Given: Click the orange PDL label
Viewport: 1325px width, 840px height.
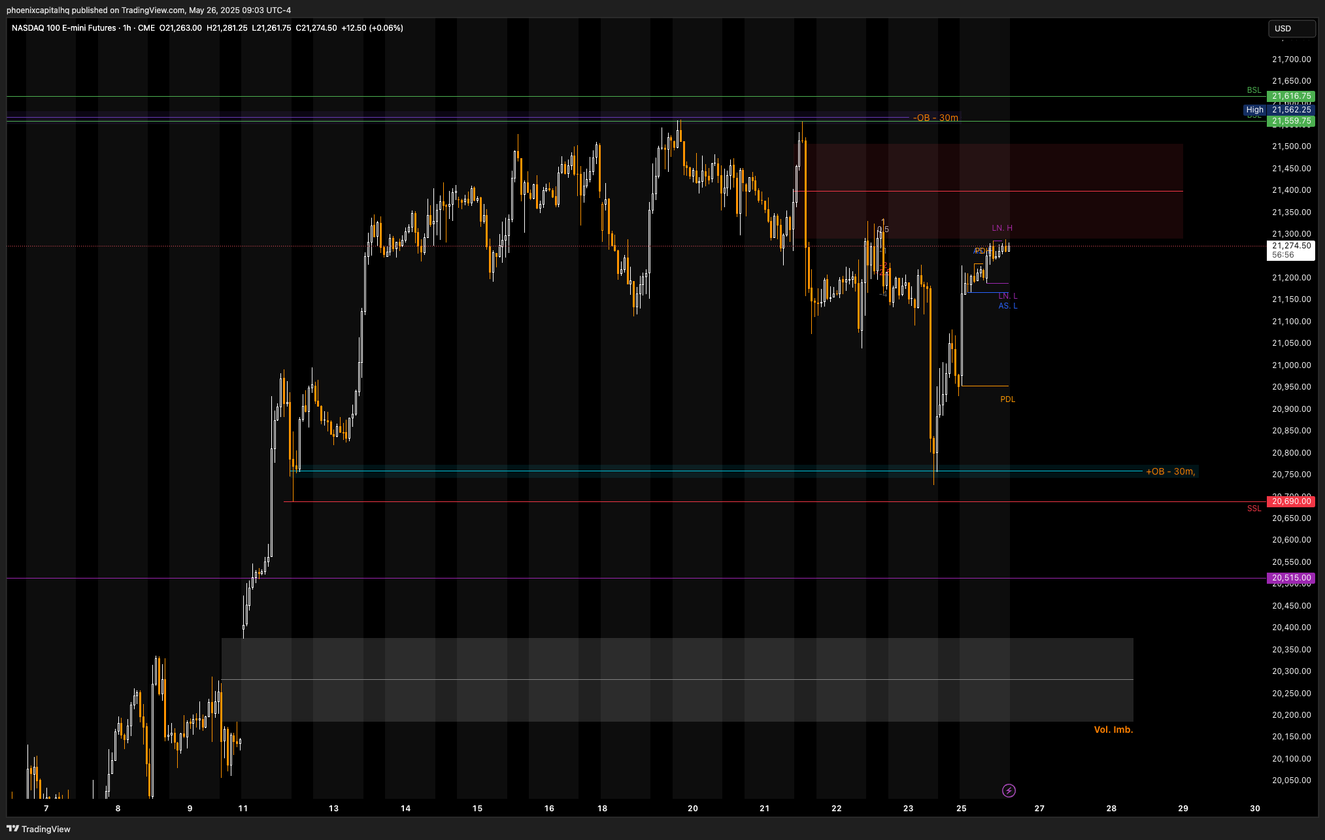Looking at the screenshot, I should 1007,399.
